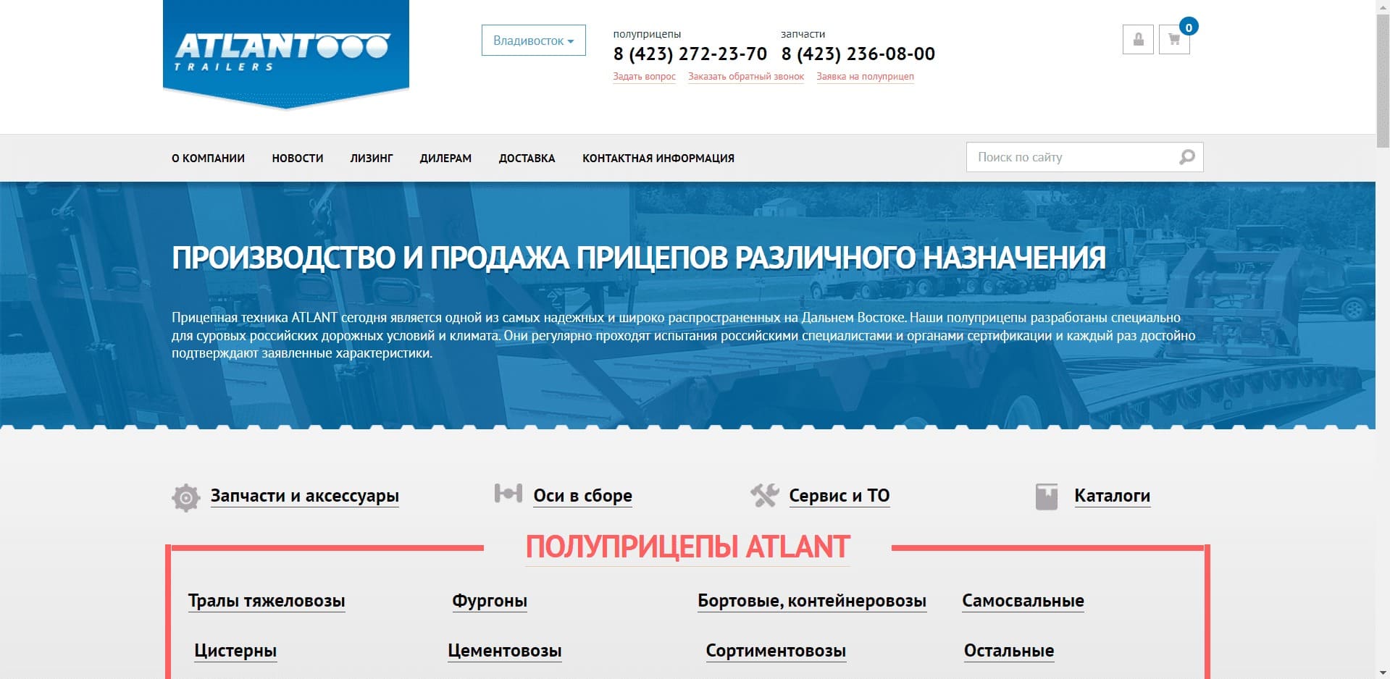Click the axle icon beside Оси в сборе

(x=508, y=494)
